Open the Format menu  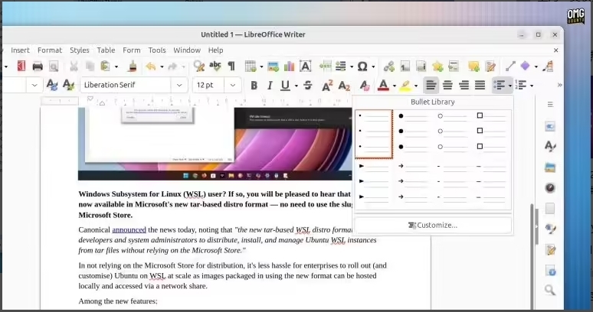[50, 50]
